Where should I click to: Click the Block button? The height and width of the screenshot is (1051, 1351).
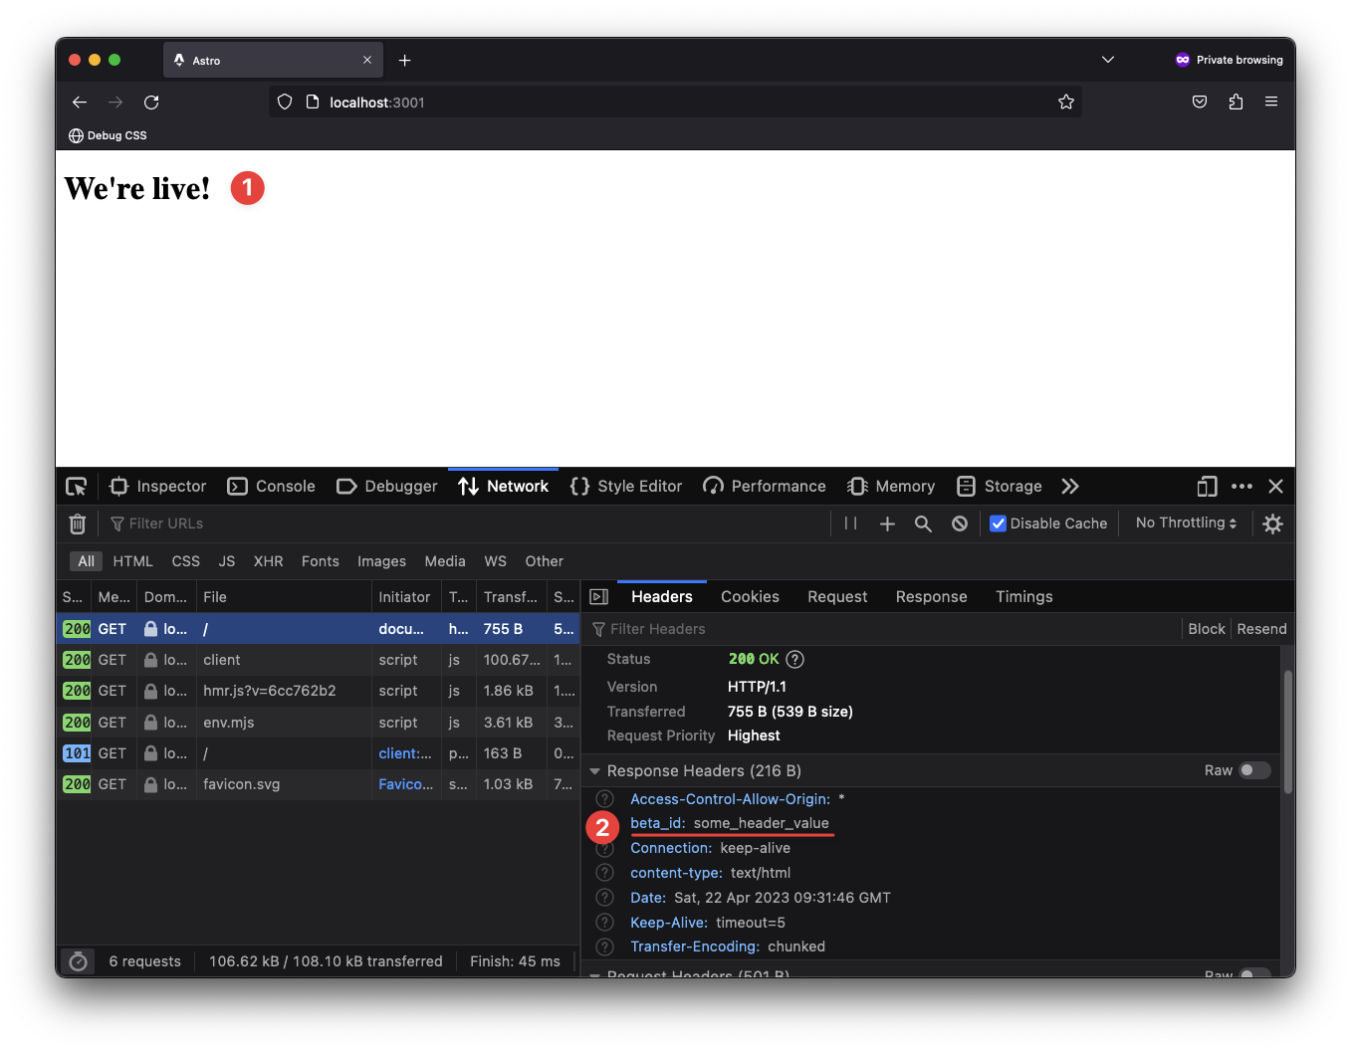[1206, 628]
